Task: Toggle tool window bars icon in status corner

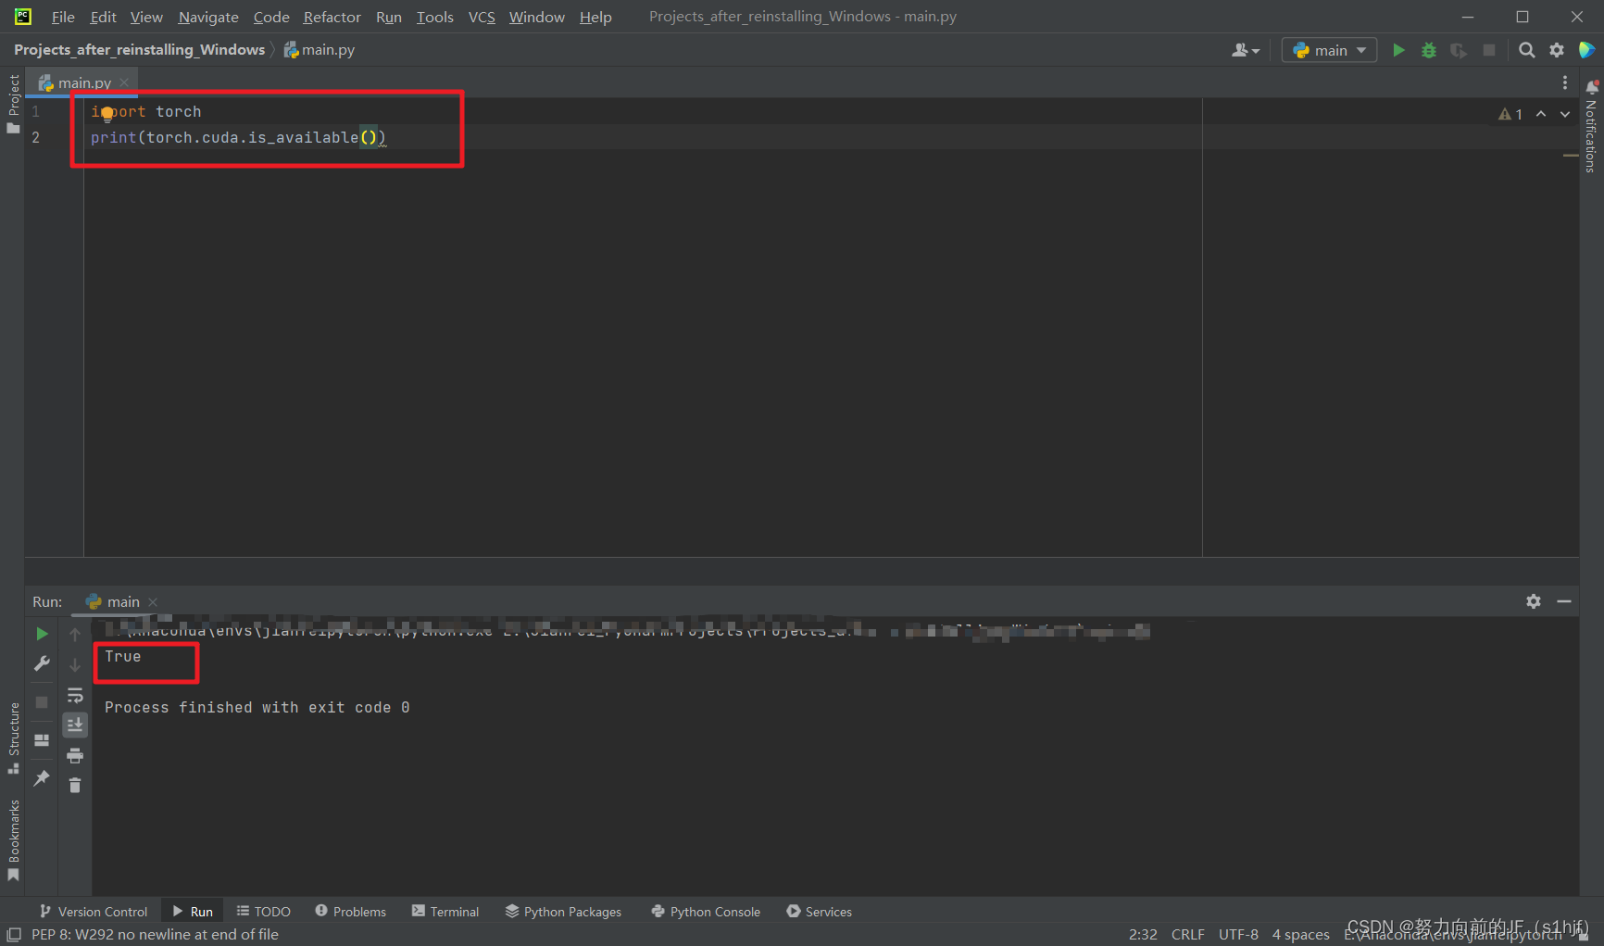Action: [x=14, y=934]
